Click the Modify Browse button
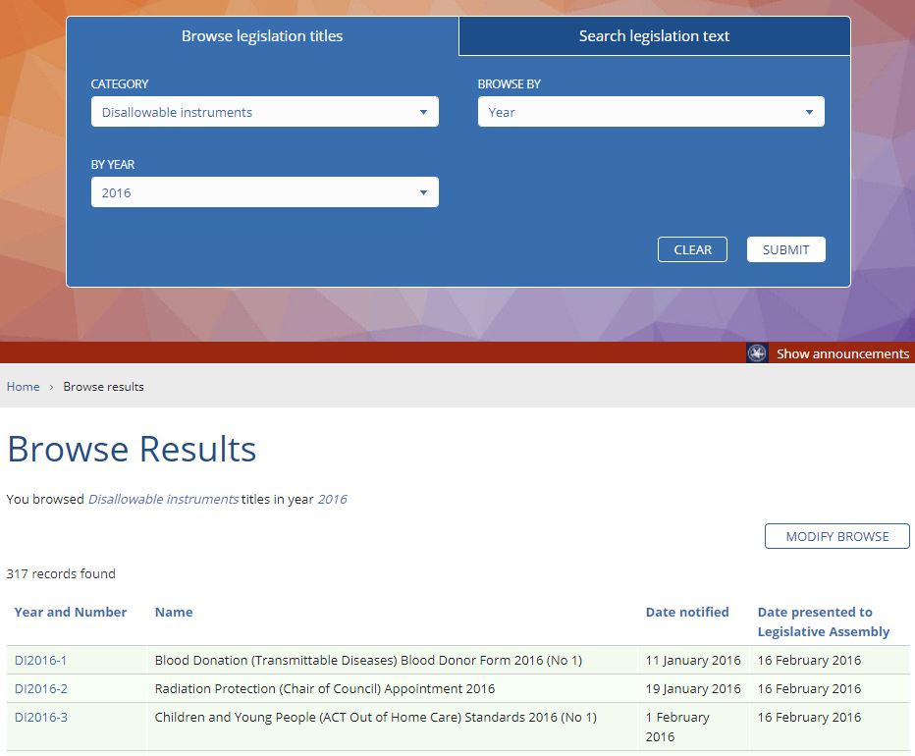 coord(836,536)
